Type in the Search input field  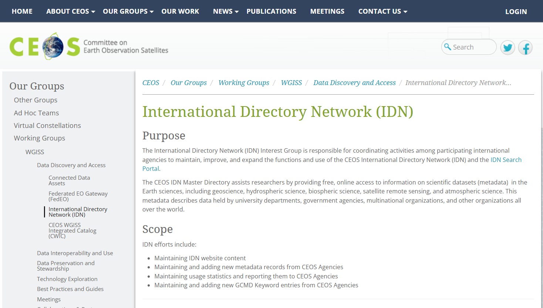(x=473, y=47)
